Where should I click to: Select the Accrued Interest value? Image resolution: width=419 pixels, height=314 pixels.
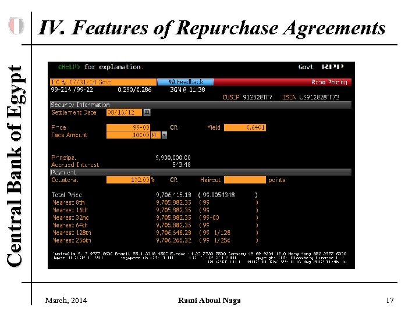tap(182, 165)
